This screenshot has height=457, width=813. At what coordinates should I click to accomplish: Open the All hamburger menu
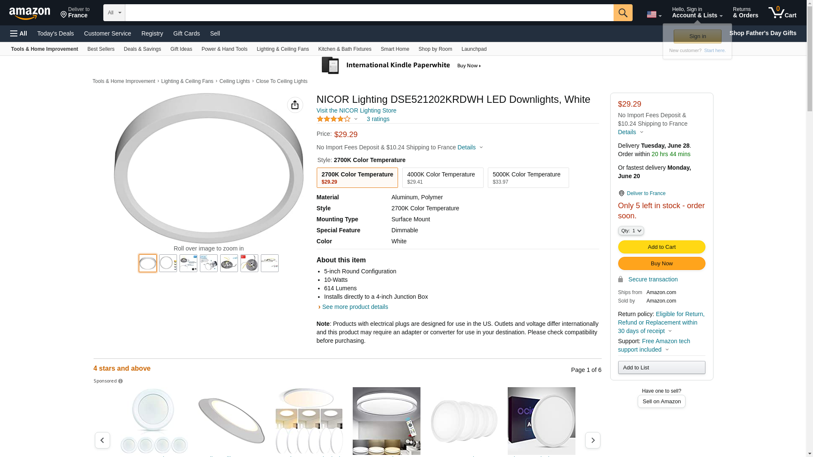19,33
